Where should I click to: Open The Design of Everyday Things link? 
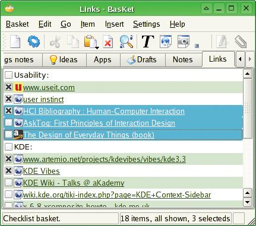(89, 135)
